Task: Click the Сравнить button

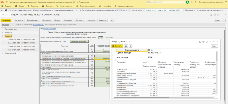Action: [x=102, y=20]
